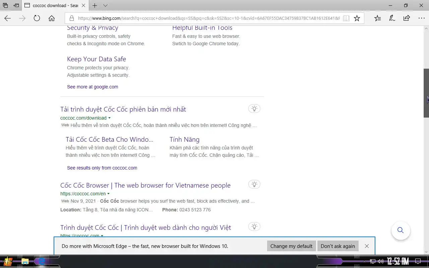Open Trình duyệt web dành cho người Việt

[x=145, y=227]
